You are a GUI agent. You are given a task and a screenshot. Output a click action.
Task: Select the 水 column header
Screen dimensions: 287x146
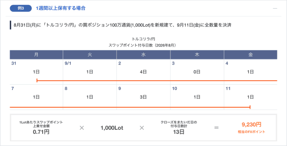(x=143, y=55)
